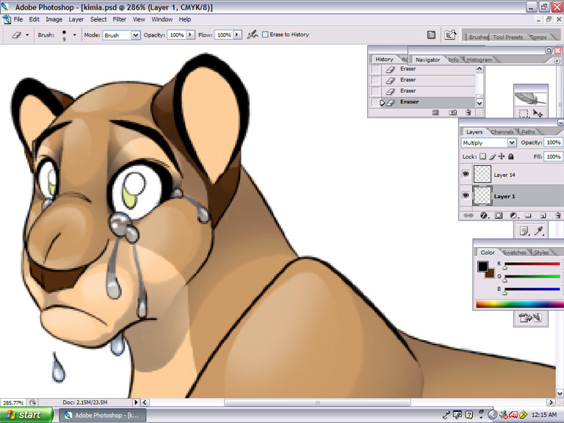Screen dimensions: 564x423
Task: Click the foreground color swatch in Color panel
Action: 482,266
